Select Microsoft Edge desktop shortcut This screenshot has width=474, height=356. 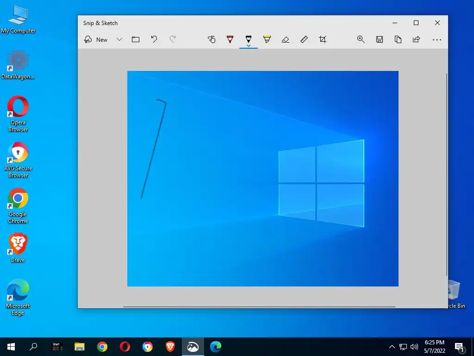click(x=18, y=298)
